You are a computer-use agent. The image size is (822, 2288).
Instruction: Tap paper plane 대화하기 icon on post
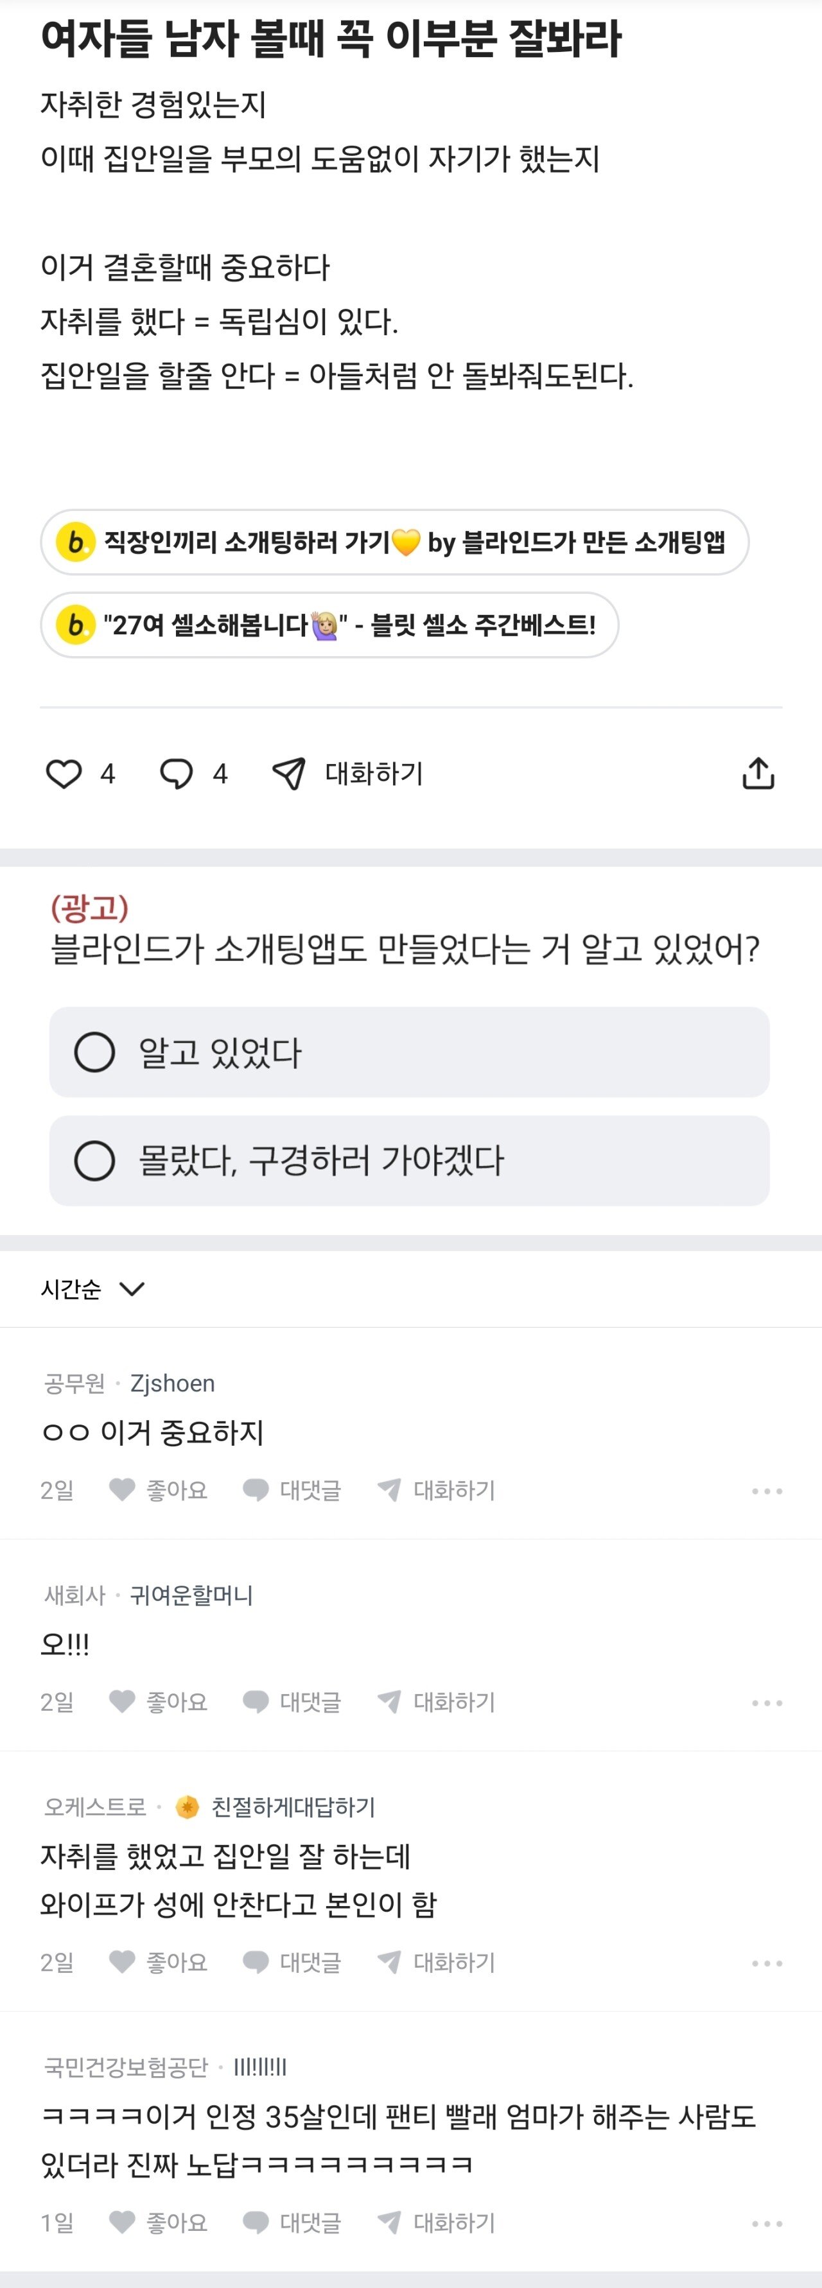pyautogui.click(x=289, y=774)
